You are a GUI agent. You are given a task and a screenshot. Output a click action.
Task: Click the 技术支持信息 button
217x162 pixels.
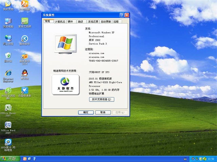pos(101,99)
